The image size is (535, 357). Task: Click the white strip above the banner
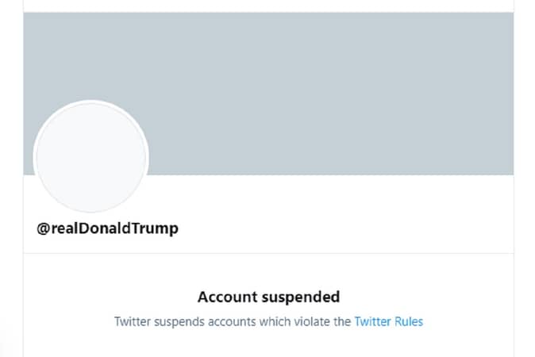pos(268,6)
